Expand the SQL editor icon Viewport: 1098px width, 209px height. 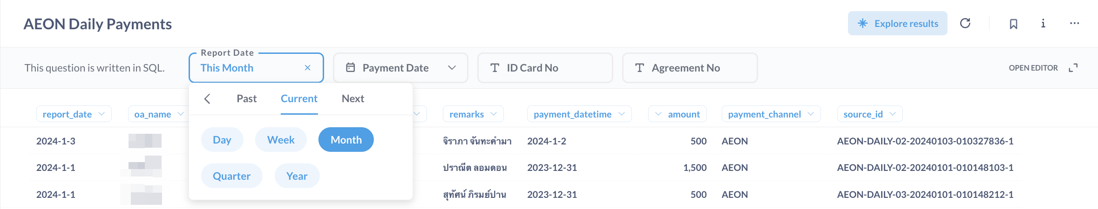(1073, 68)
